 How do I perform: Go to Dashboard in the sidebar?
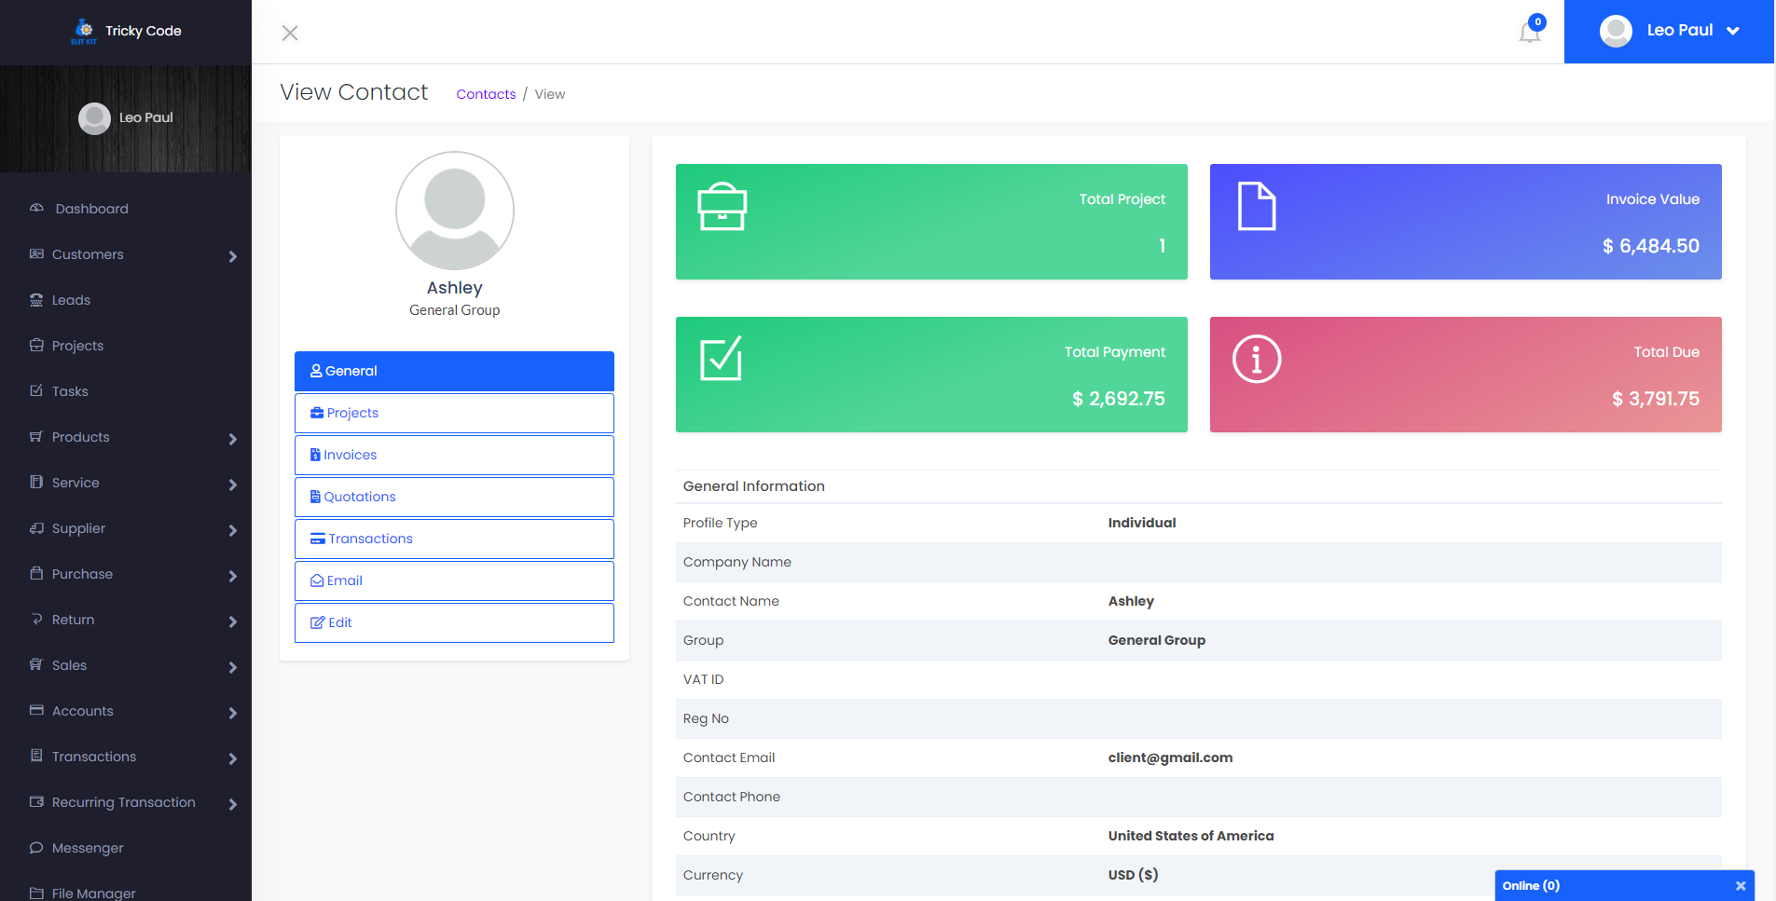click(91, 209)
